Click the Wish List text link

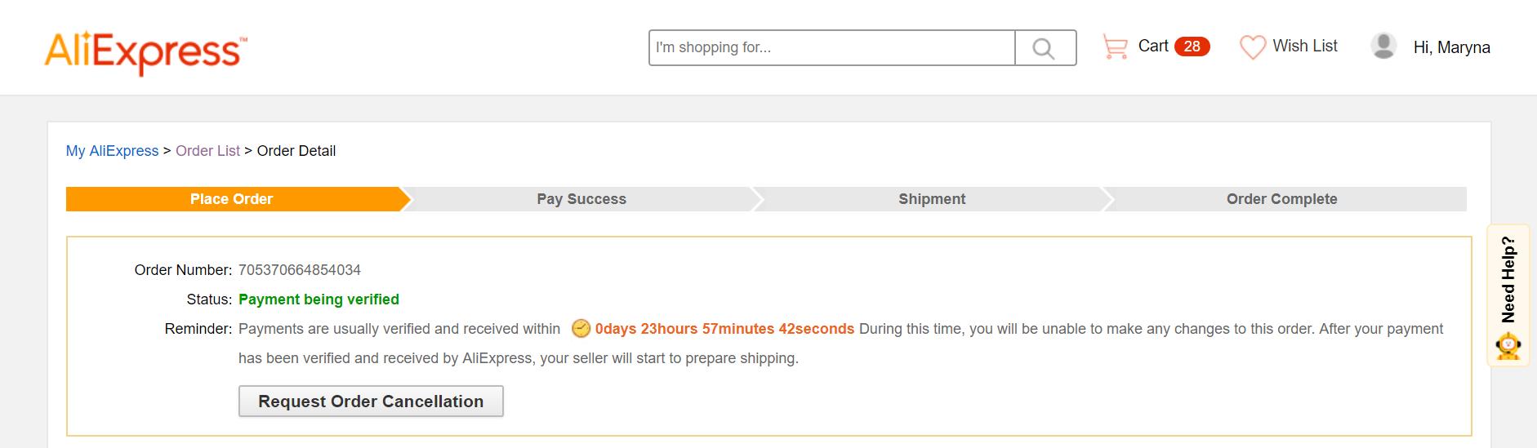pos(1304,47)
